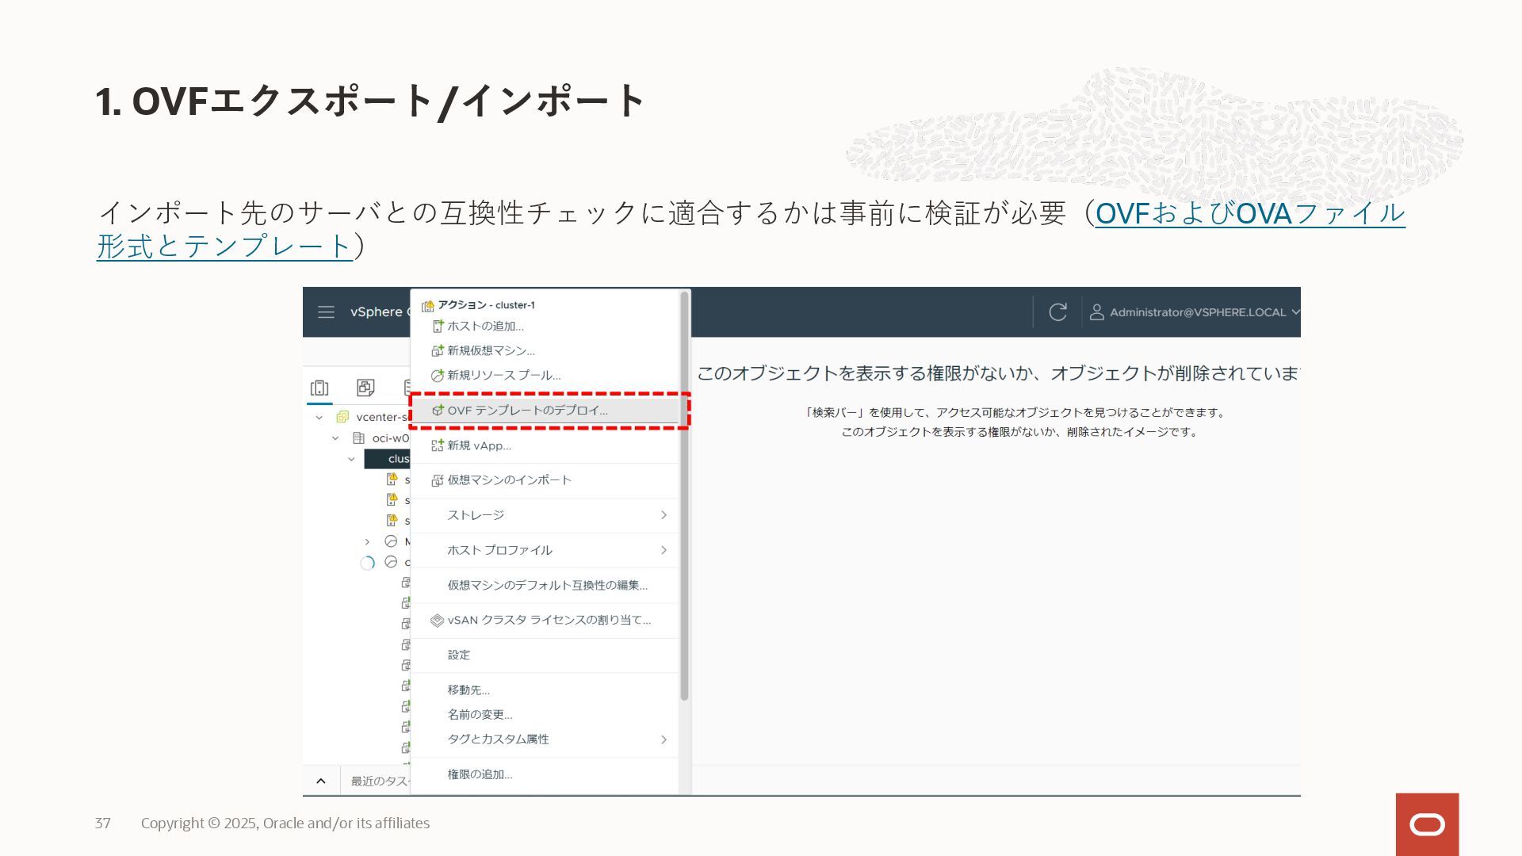This screenshot has width=1522, height=856.
Task: Click the vApp icon beside 新規 vApp
Action: (x=438, y=445)
